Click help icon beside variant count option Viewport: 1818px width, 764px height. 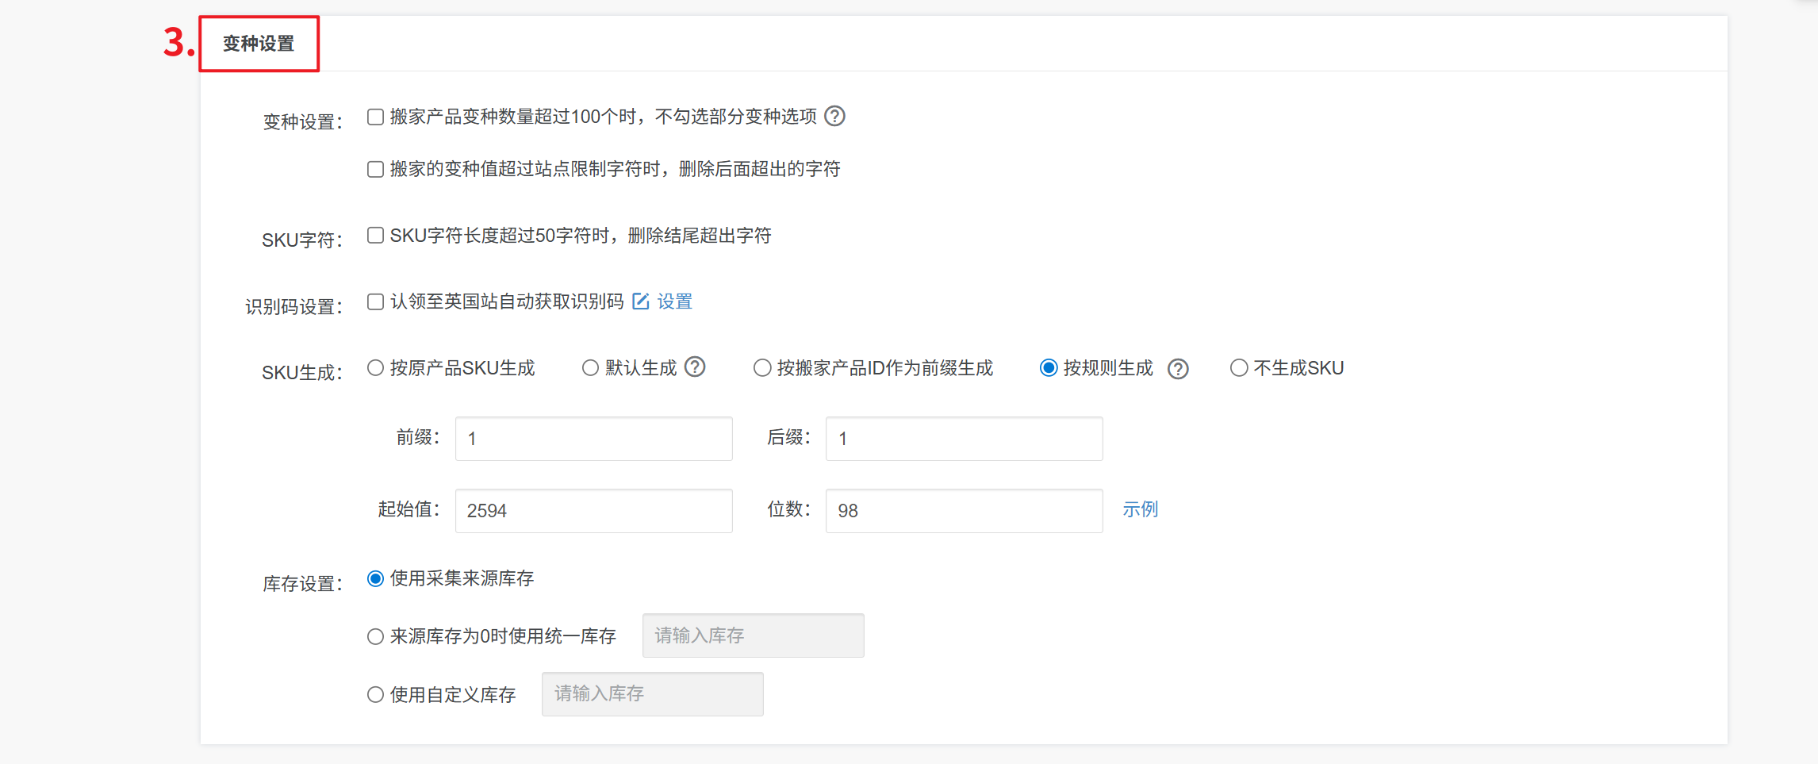pos(834,117)
